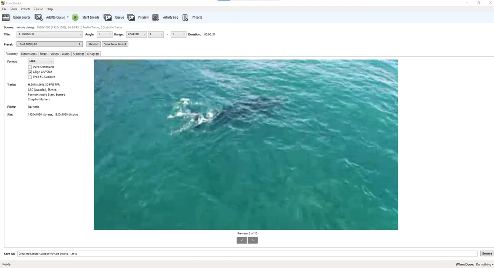The height and width of the screenshot is (268, 494).
Task: Switch to the Chapters tab
Action: [x=93, y=54]
